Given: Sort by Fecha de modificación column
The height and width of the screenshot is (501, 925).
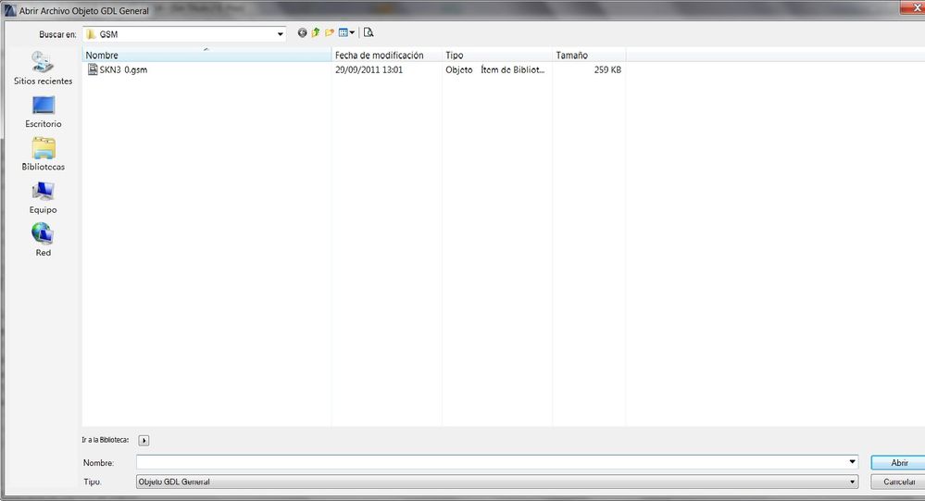Looking at the screenshot, I should [x=386, y=55].
